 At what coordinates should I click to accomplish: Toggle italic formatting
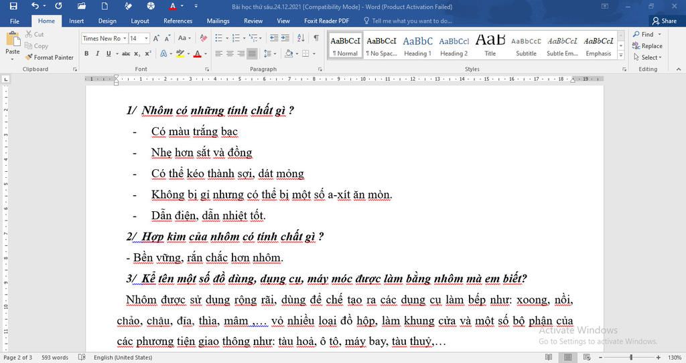(97, 53)
